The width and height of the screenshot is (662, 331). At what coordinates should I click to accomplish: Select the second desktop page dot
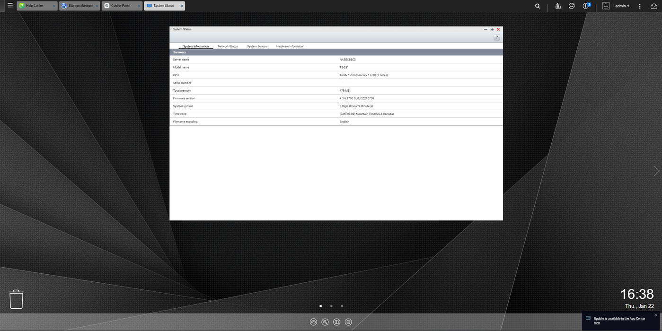tap(331, 306)
